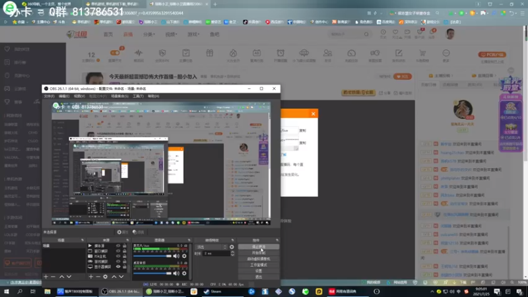Screen dimensions: 528x297
Task: Click the orange follow heart button
Action: point(403,77)
